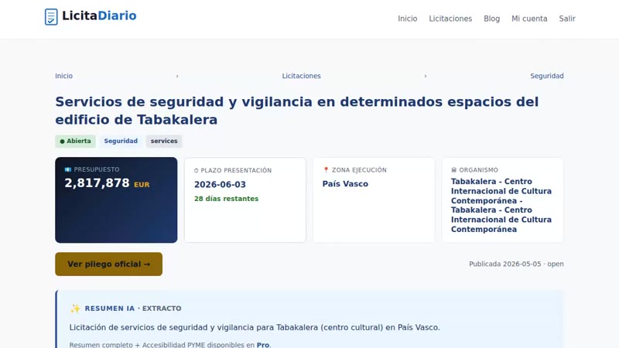Click the AI summary sentence about Tabakalera
Viewport: 619px width, 348px height.
coord(255,327)
